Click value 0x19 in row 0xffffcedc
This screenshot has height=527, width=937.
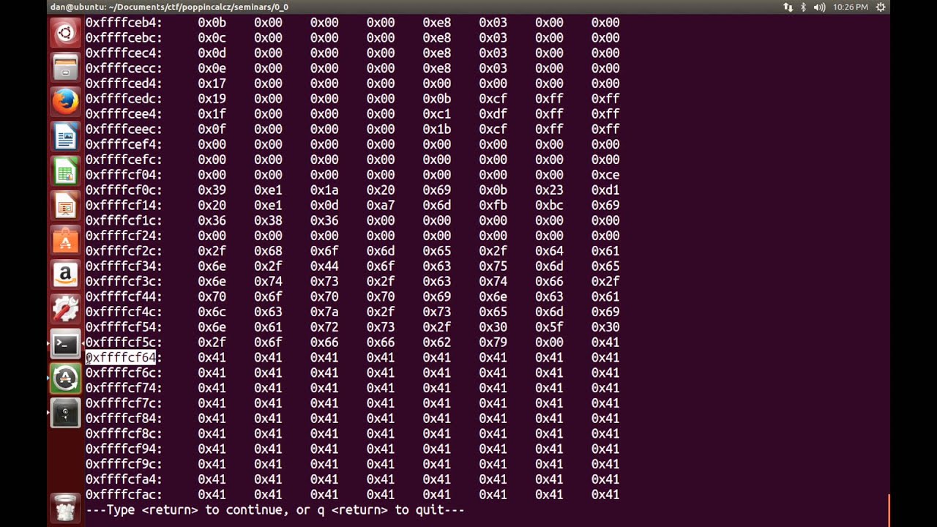212,99
